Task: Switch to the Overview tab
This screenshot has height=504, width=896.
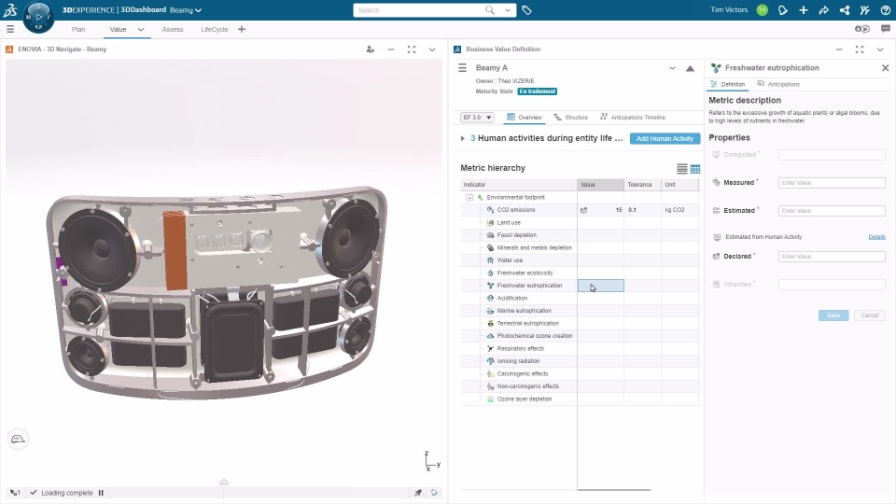Action: pos(524,118)
